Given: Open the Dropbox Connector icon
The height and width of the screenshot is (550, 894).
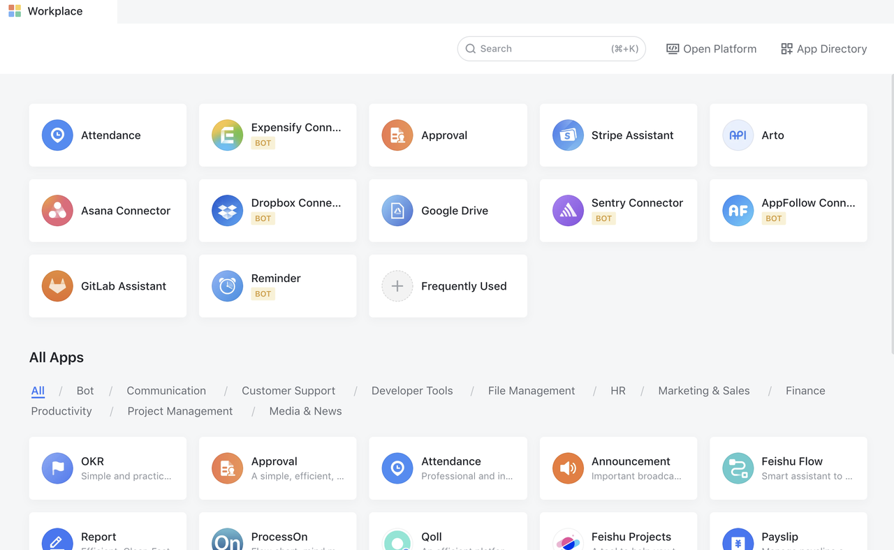Looking at the screenshot, I should pos(228,211).
